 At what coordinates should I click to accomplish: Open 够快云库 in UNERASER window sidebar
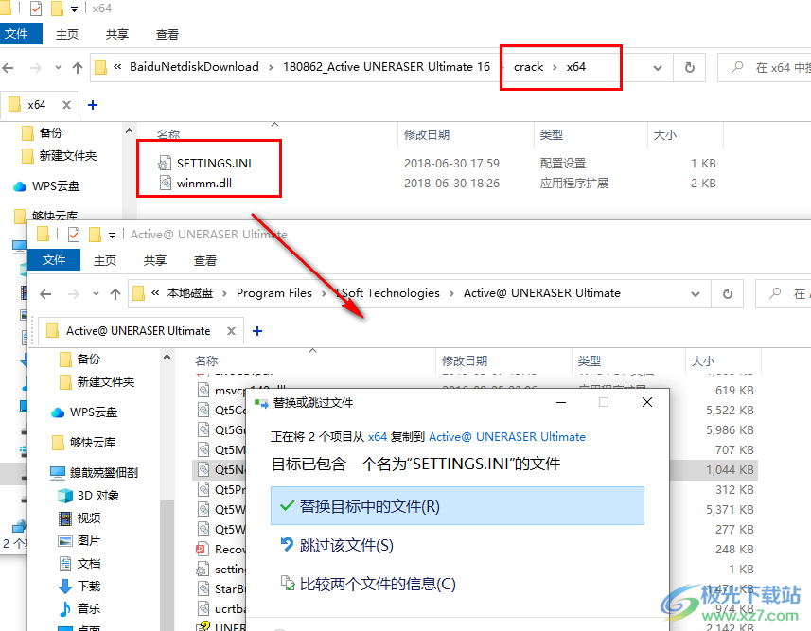click(84, 443)
